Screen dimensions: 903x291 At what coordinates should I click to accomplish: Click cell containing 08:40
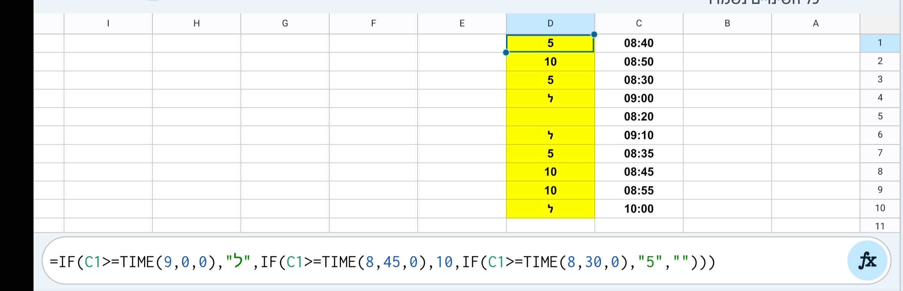(x=639, y=43)
